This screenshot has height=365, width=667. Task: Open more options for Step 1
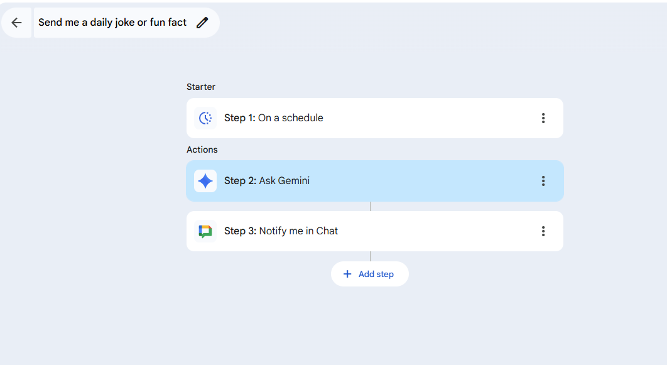point(543,118)
